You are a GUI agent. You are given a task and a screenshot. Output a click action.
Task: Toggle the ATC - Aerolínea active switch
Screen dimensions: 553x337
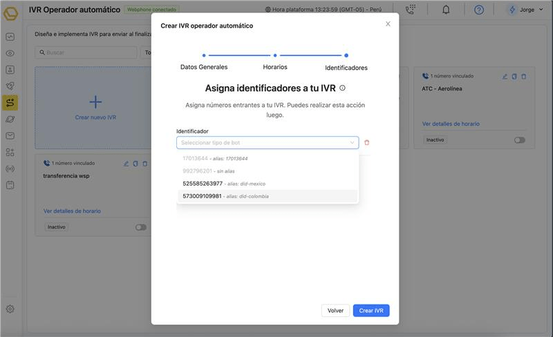click(519, 139)
